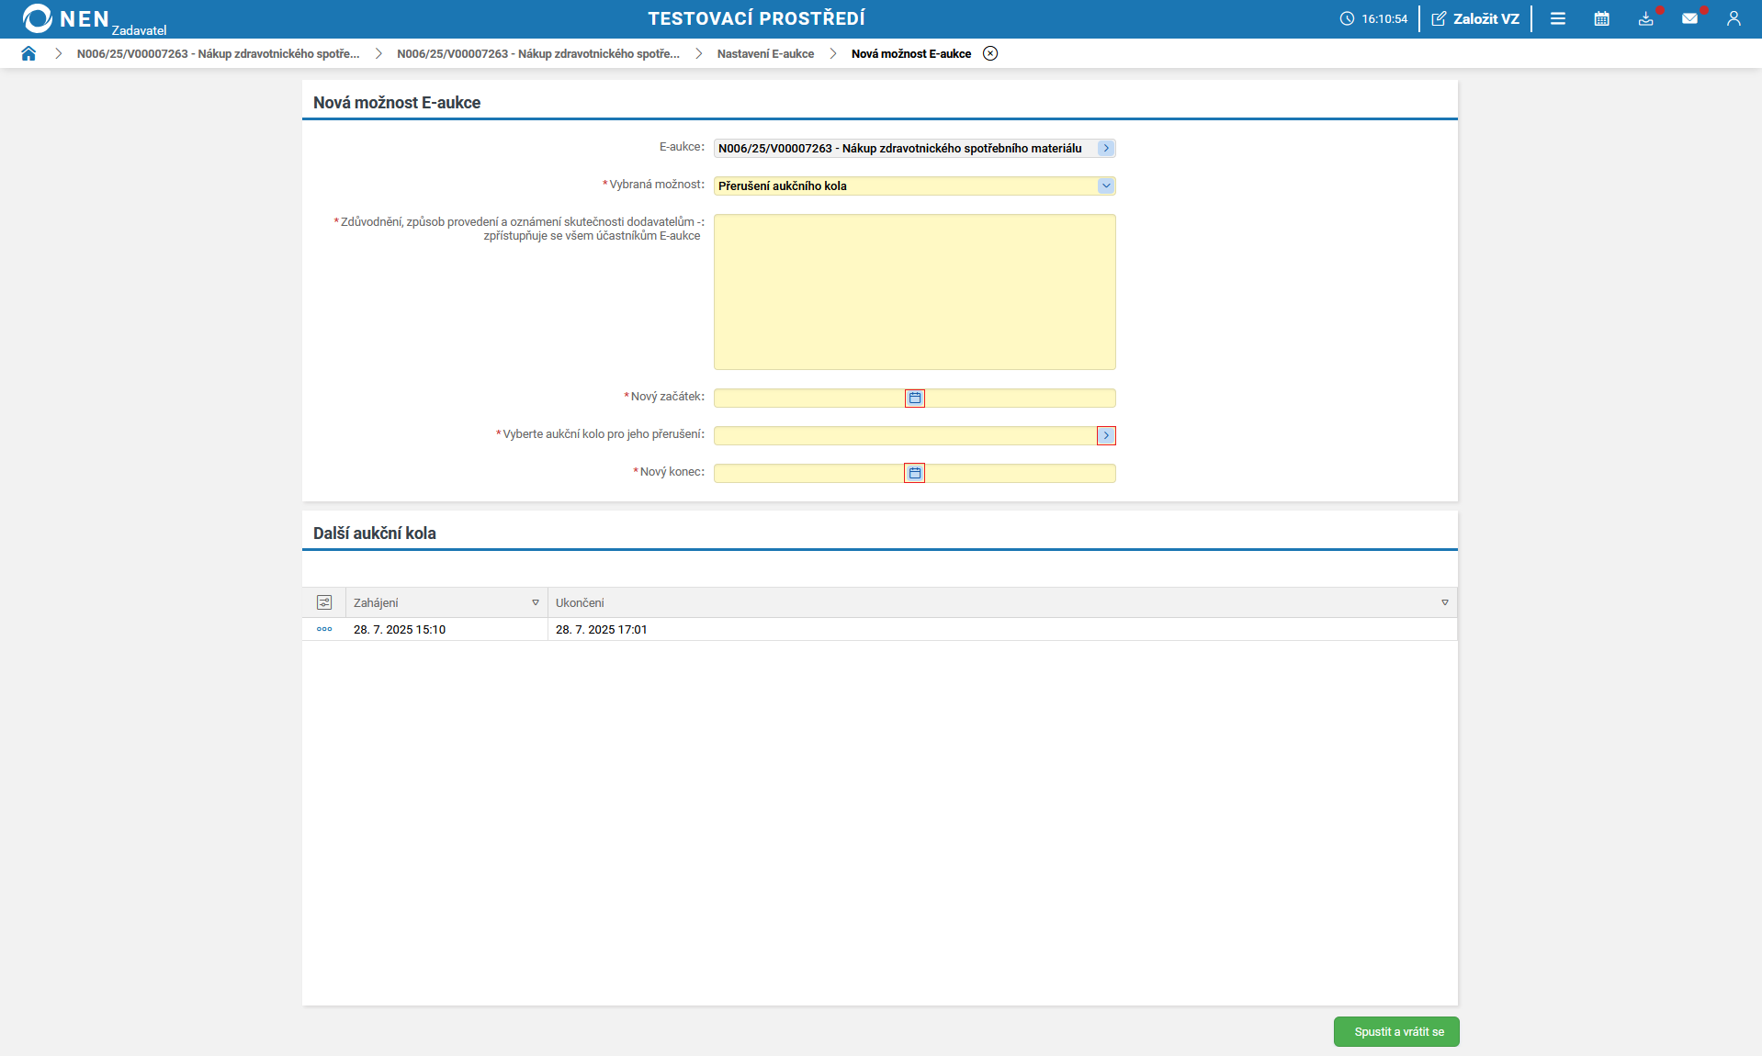
Task: Open auction round selector arrow
Action: click(1106, 435)
